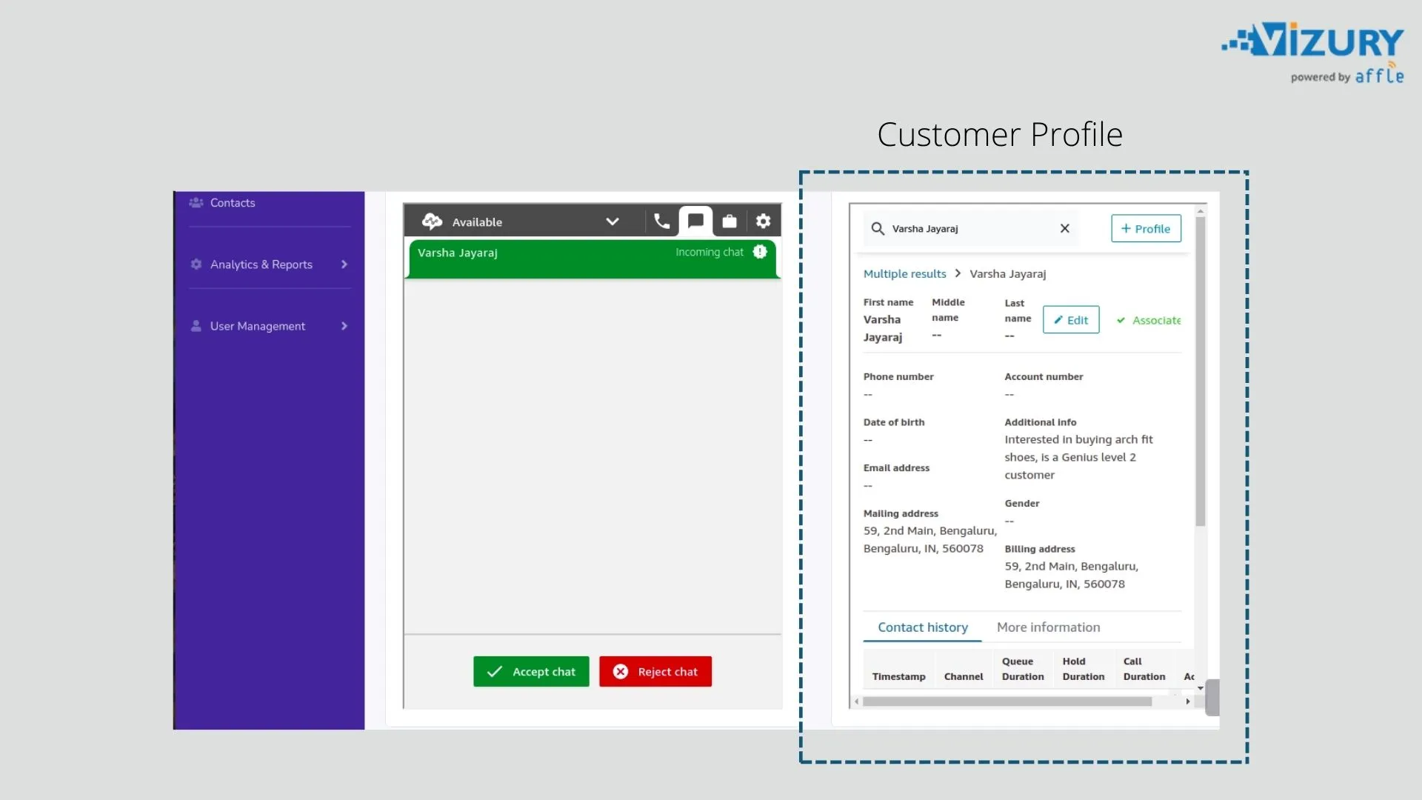Click the search magnifier icon
Viewport: 1422px width, 800px height.
coord(878,229)
